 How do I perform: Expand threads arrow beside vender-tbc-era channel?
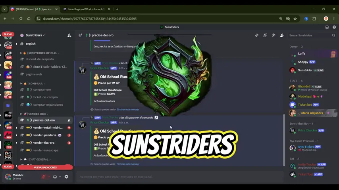[x=16, y=143]
